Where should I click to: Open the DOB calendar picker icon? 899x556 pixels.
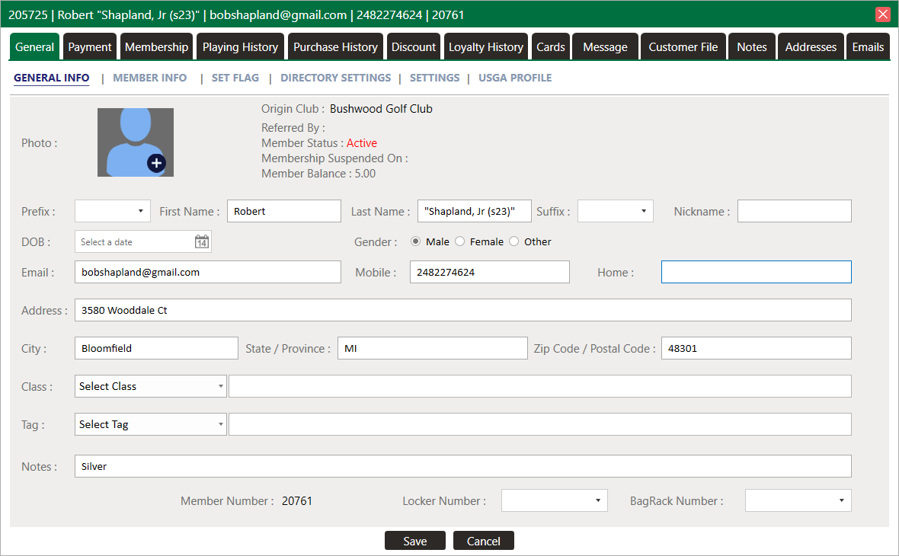pyautogui.click(x=202, y=242)
